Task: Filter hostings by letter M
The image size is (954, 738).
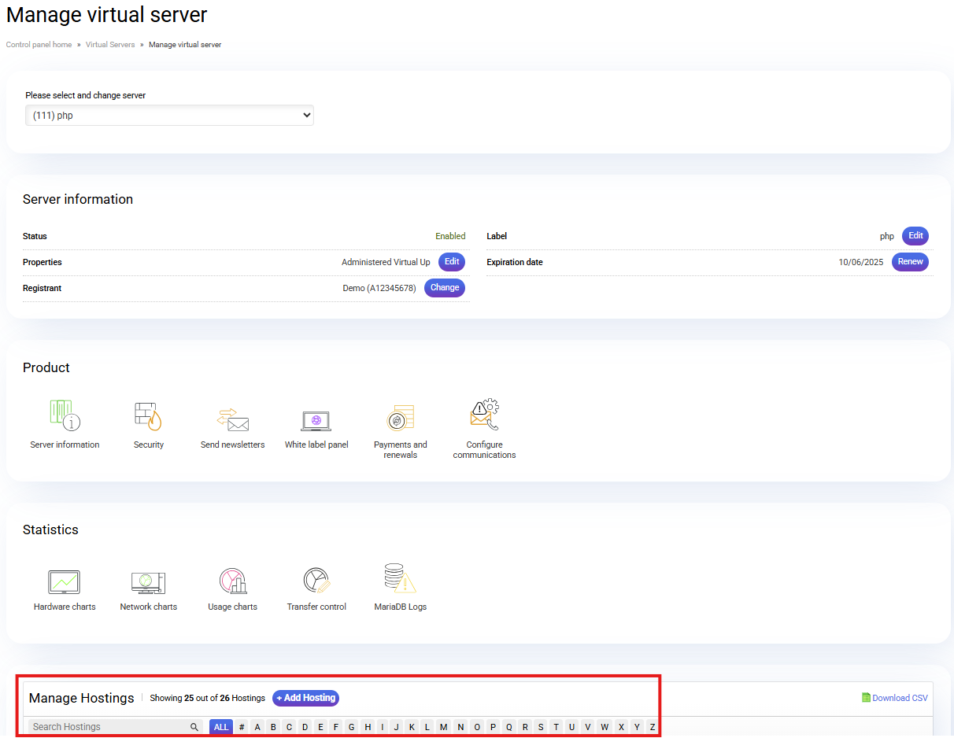Action: [444, 727]
